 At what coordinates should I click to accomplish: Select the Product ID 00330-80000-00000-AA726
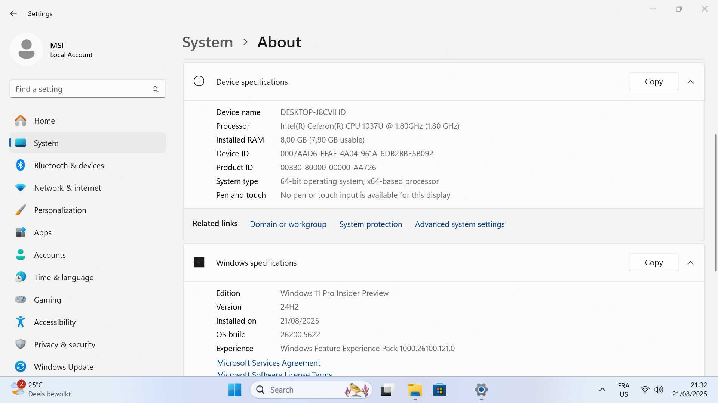pos(328,168)
